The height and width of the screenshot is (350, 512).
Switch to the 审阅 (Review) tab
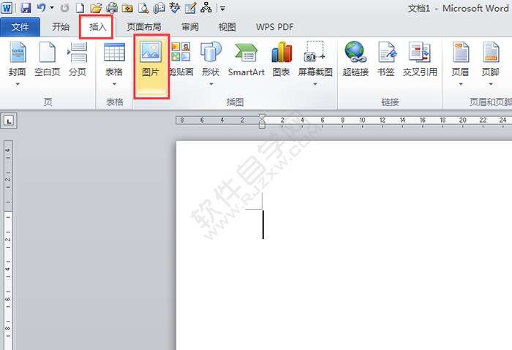(x=190, y=27)
